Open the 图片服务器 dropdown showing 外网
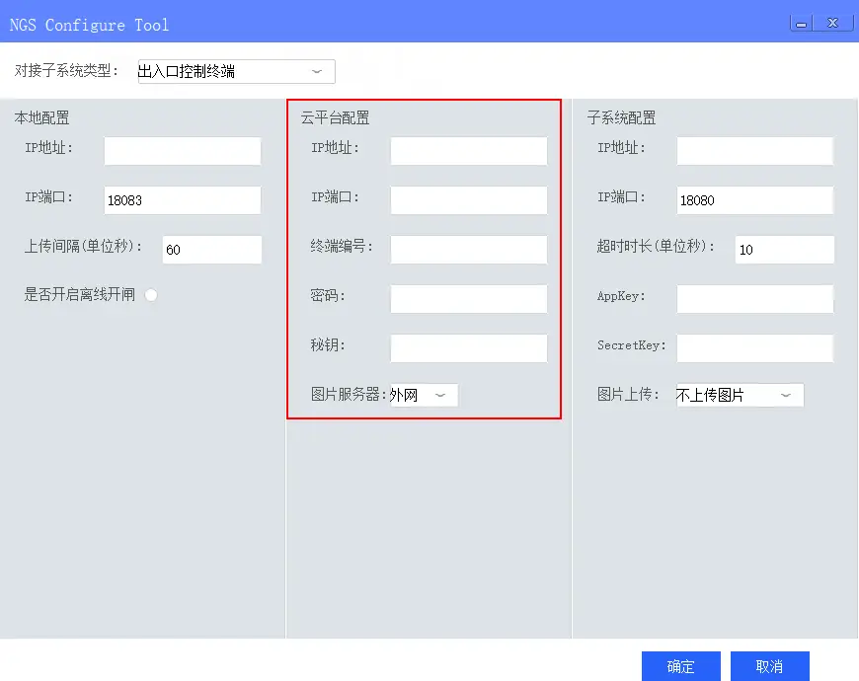The image size is (859, 681). tap(425, 396)
